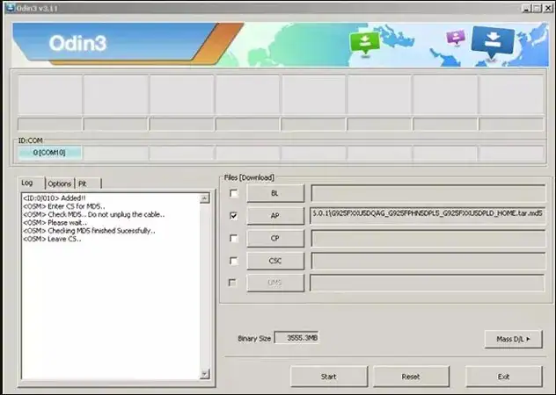Click the '<OSM> Leave CS..' log line
Screen dimensions: 556x395
click(x=52, y=239)
